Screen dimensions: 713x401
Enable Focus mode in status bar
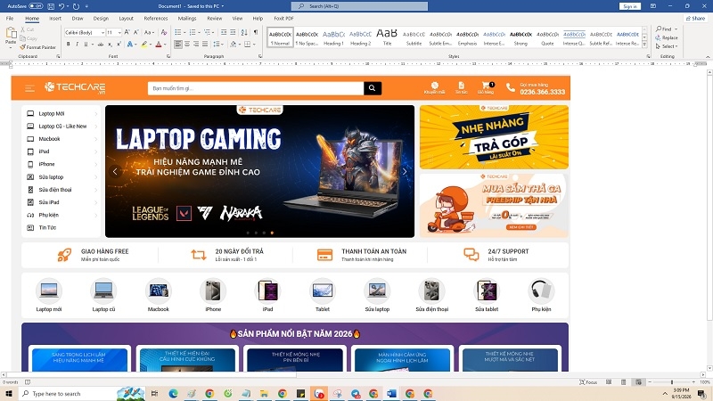tap(588, 382)
